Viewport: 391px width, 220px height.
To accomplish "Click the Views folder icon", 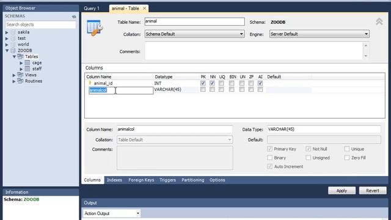I will pyautogui.click(x=20, y=75).
